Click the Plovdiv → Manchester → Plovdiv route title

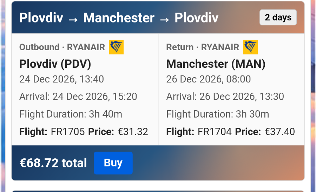point(119,18)
